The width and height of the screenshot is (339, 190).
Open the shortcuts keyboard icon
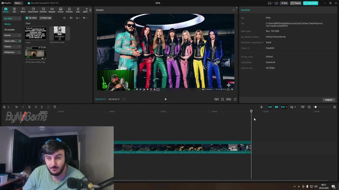(276, 3)
